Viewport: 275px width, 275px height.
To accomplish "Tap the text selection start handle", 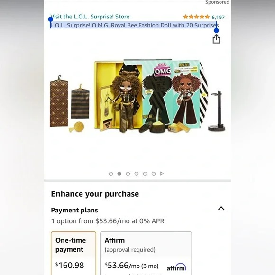I will (x=51, y=19).
